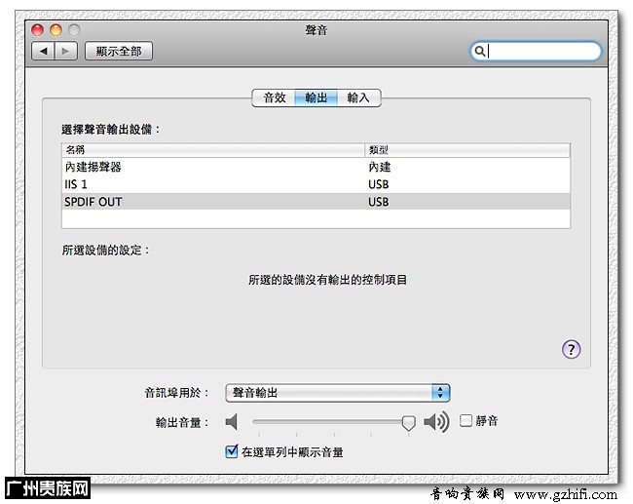This screenshot has height=504, width=633.
Task: Open the 聲音輸出 audio port dropdown
Action: click(x=338, y=393)
